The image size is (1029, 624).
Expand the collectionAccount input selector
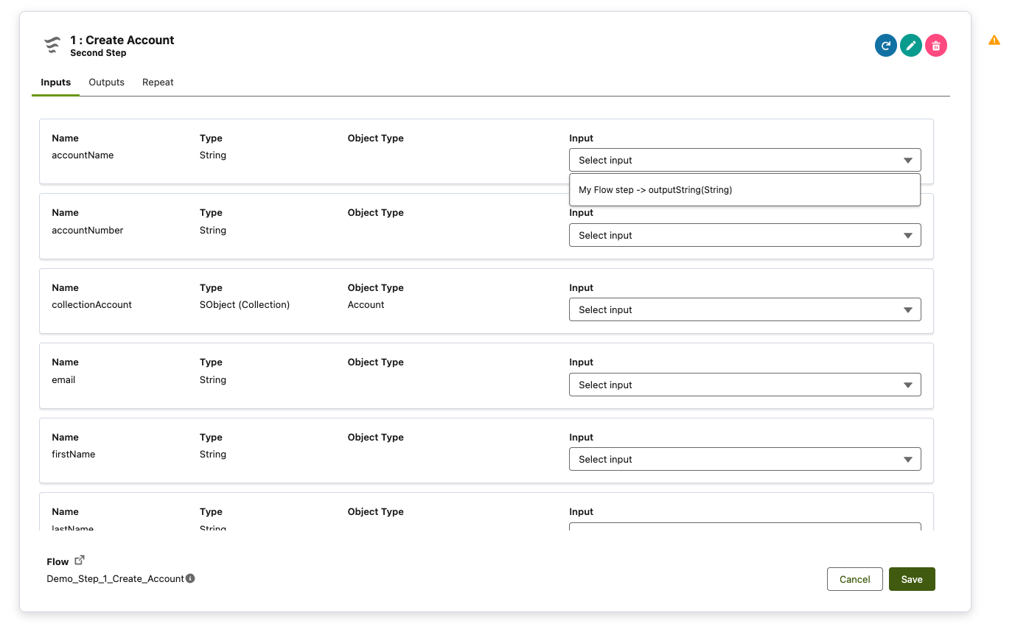click(744, 309)
